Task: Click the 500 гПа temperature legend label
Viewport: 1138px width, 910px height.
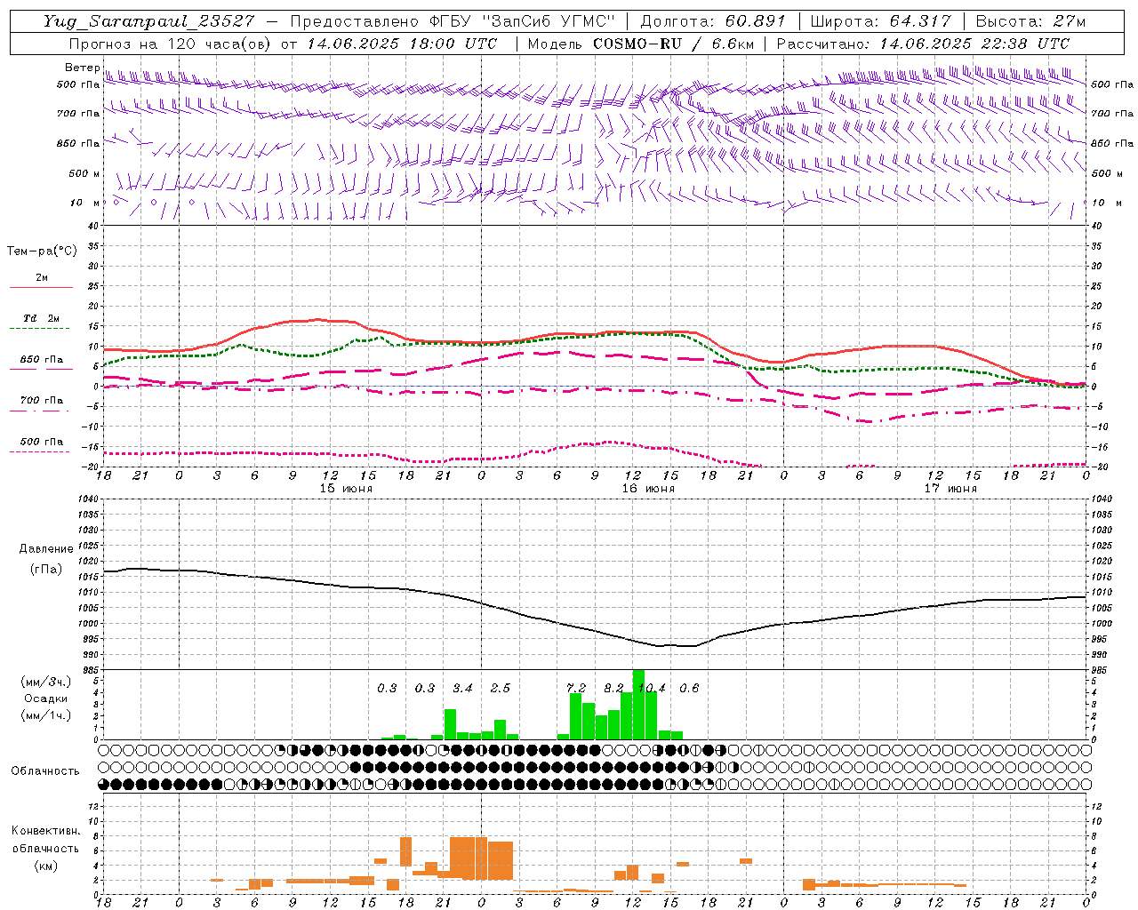Action: (x=42, y=442)
